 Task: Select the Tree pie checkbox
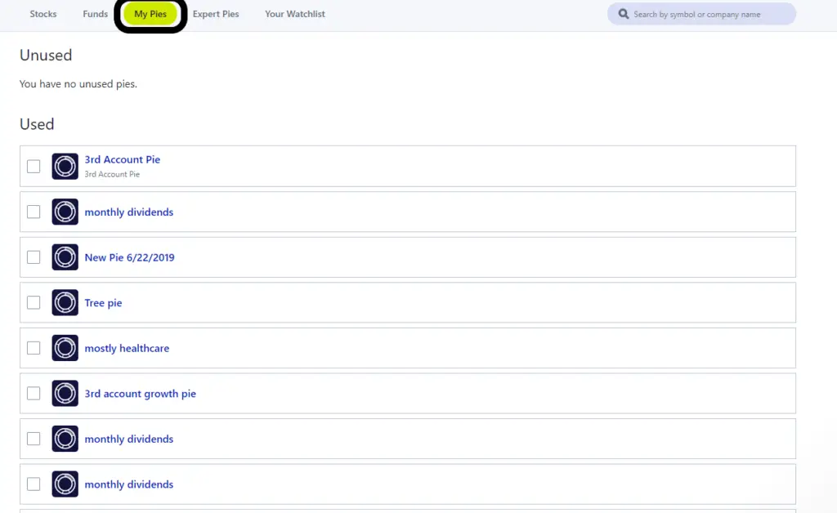pyautogui.click(x=34, y=302)
